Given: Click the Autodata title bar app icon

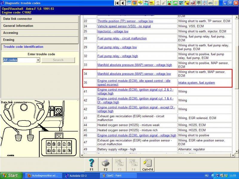Looking at the screenshot, I should [2, 3].
